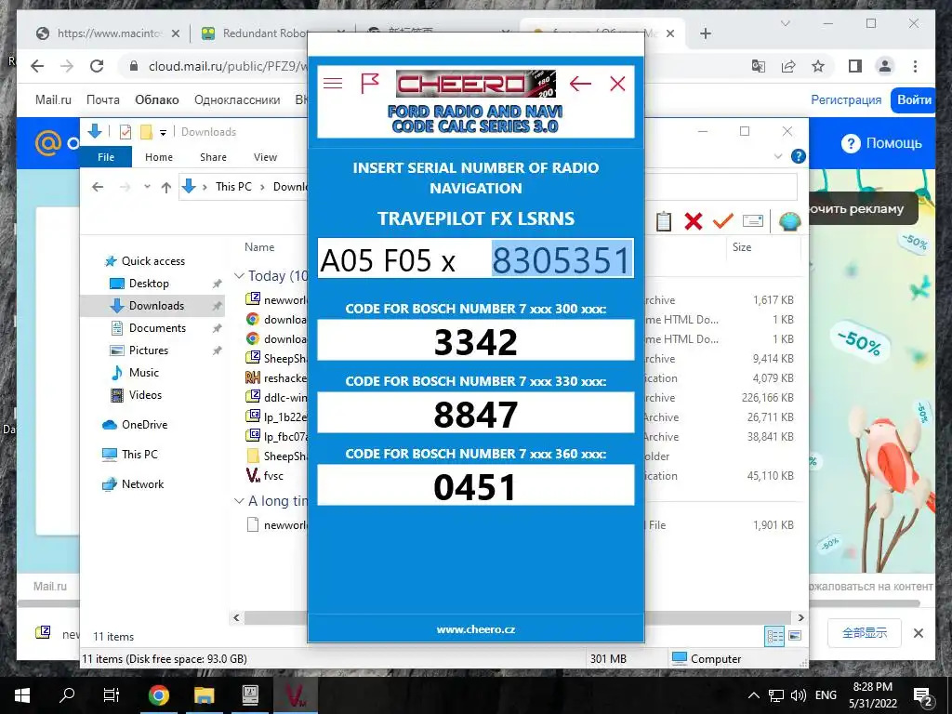Click the translate page icon in Chrome

(759, 66)
